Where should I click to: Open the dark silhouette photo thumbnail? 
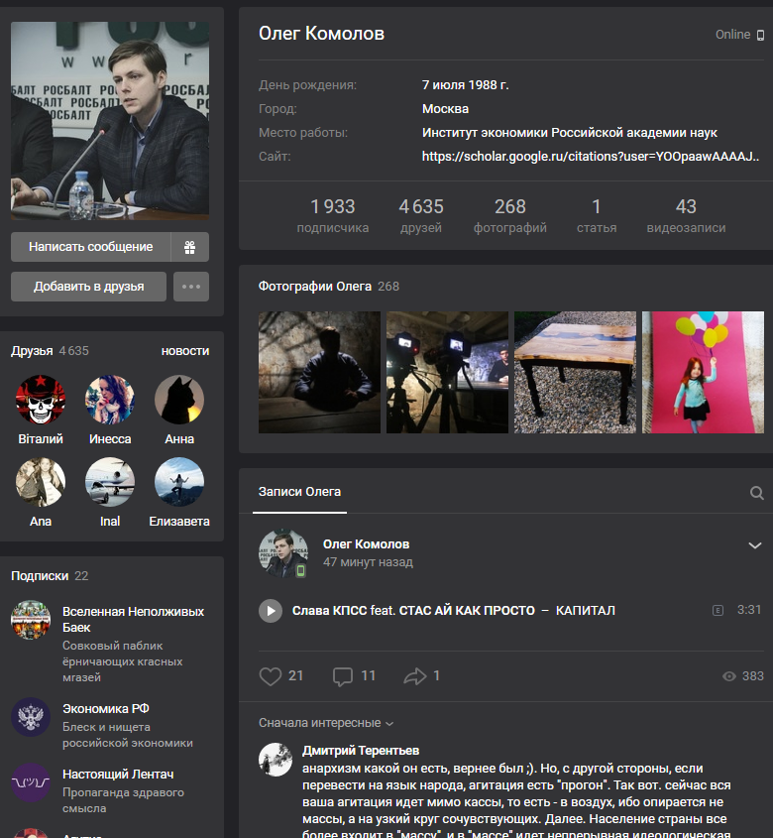pyautogui.click(x=319, y=373)
